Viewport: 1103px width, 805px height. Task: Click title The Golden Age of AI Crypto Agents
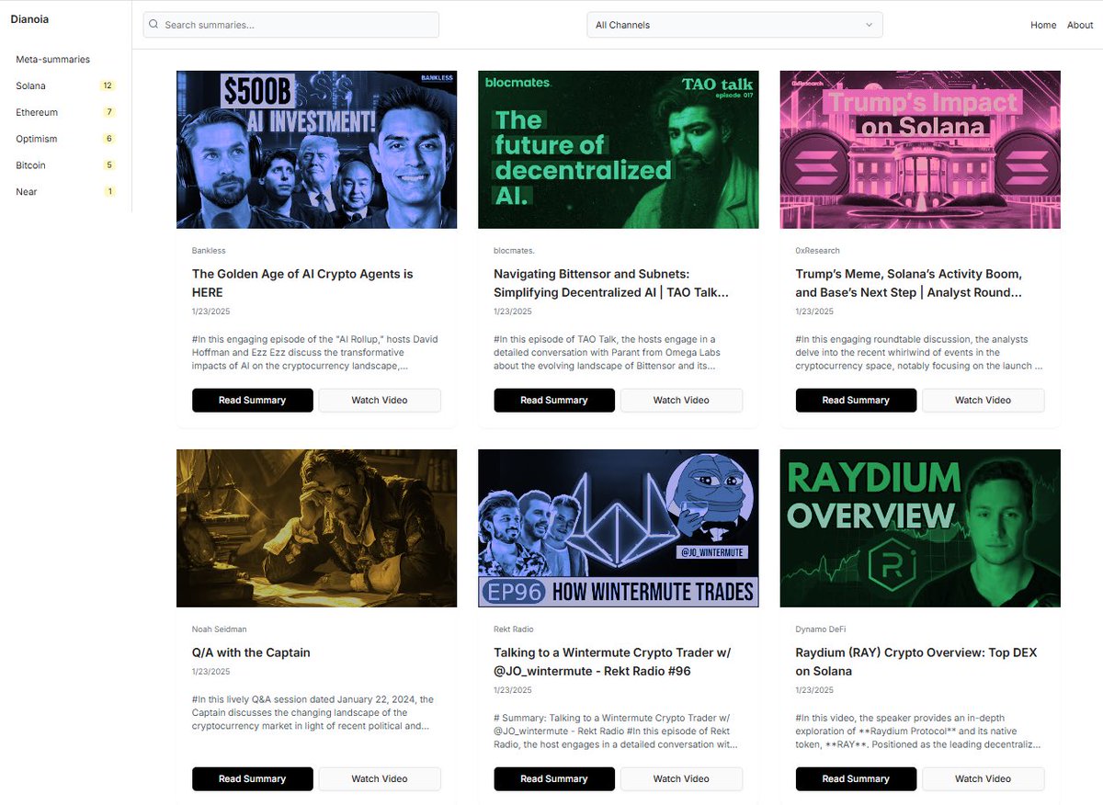pyautogui.click(x=302, y=283)
